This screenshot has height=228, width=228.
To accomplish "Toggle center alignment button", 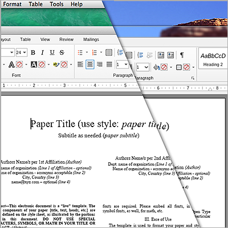I will click(90, 64).
